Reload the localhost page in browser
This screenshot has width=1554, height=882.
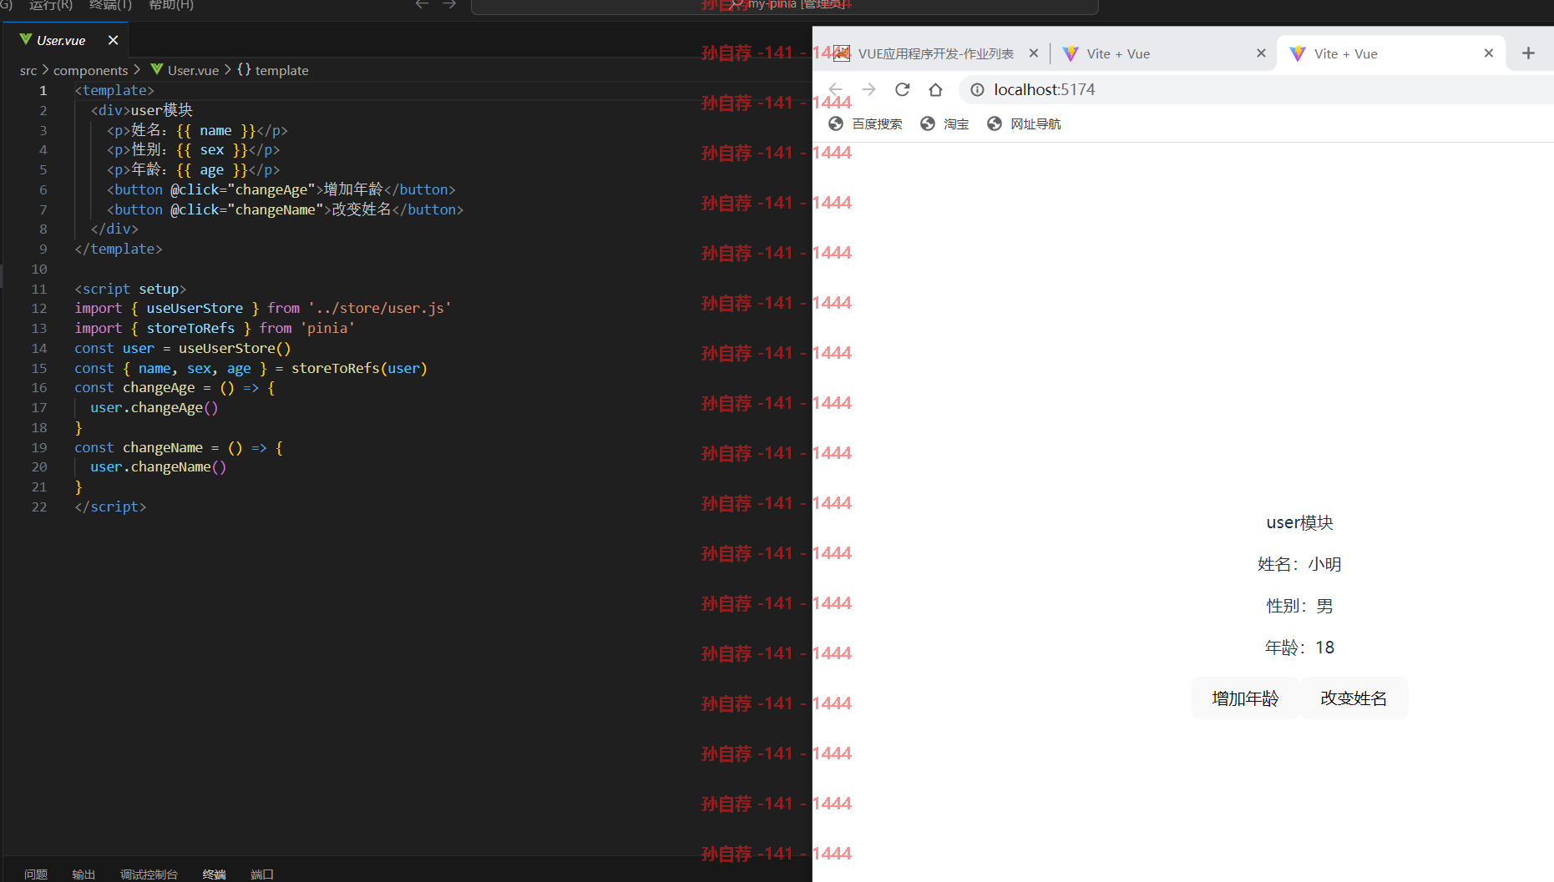coord(902,89)
